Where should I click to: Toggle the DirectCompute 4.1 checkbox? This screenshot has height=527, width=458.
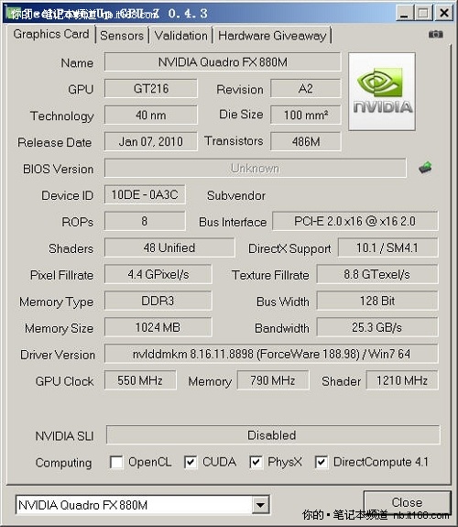point(322,462)
